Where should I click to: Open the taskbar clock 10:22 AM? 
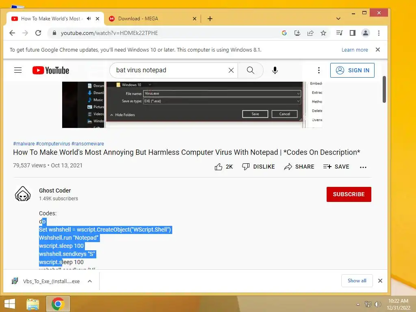point(398,304)
